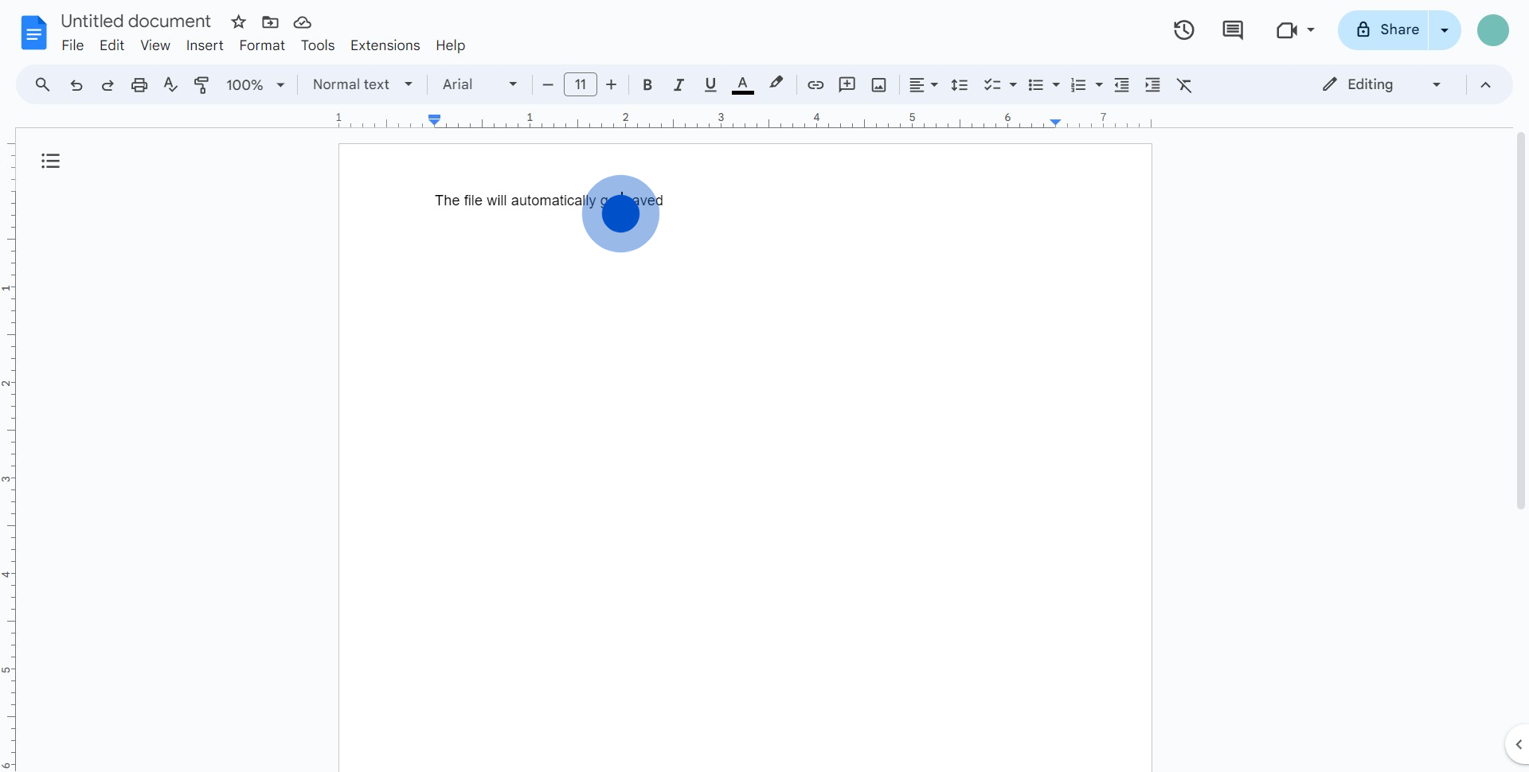Toggle bold formatting
The width and height of the screenshot is (1529, 772).
point(647,85)
